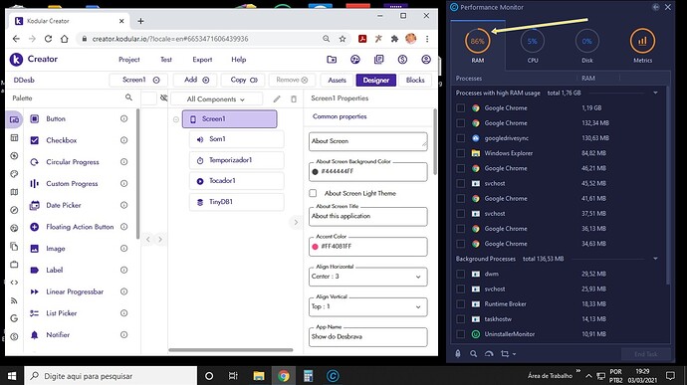Open Align Horizontal dropdown
The image size is (687, 385).
tap(368, 277)
